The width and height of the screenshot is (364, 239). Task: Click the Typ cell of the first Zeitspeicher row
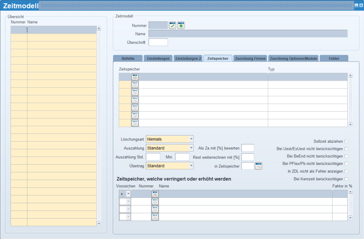(x=308, y=77)
